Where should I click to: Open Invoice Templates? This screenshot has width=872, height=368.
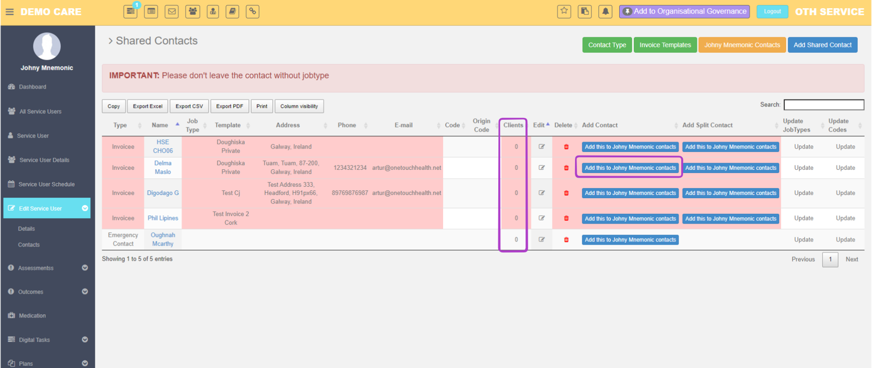pos(665,45)
